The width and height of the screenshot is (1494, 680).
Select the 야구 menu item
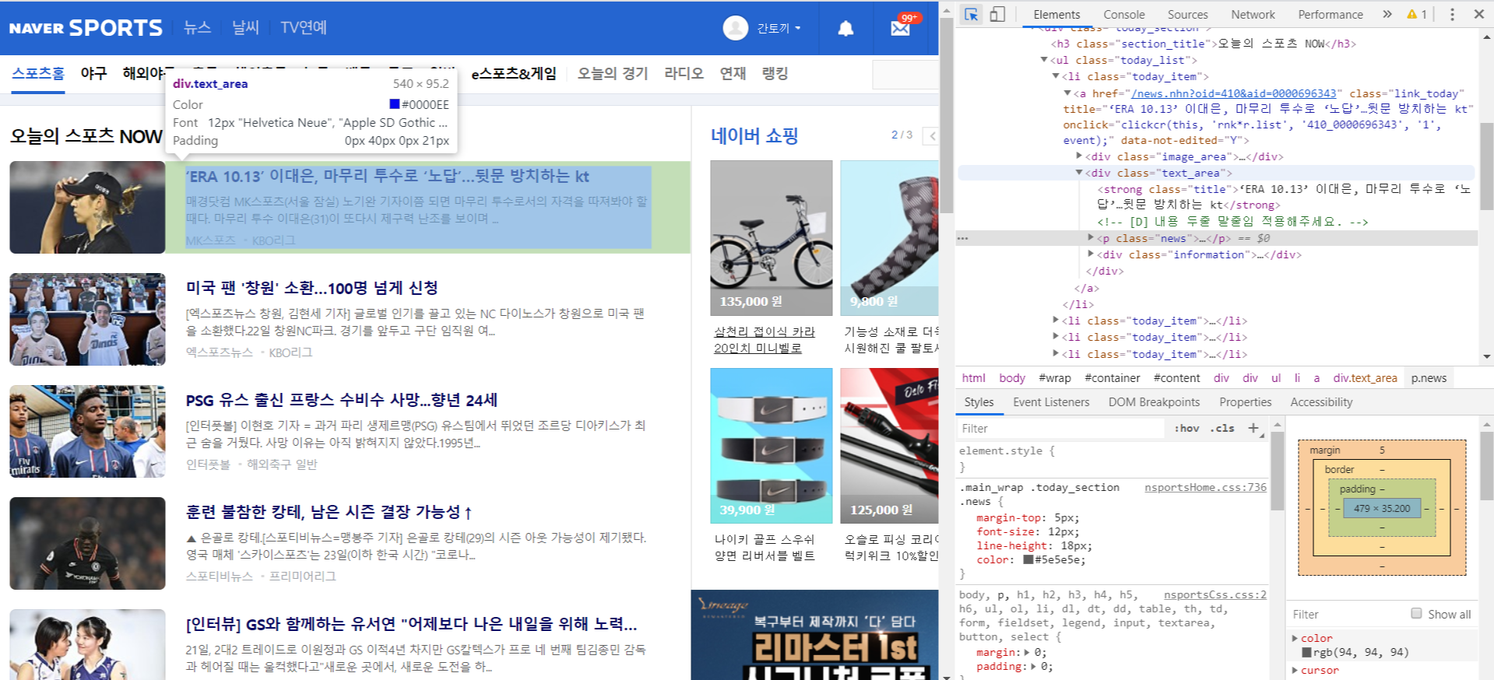93,73
